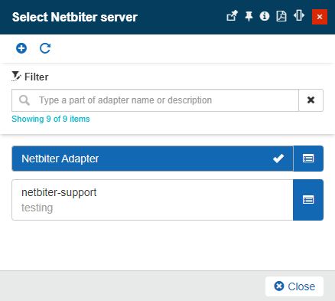Viewport: 335px width, 301px height.
Task: Pin the Select Netbiter server dialog
Action: (x=249, y=16)
